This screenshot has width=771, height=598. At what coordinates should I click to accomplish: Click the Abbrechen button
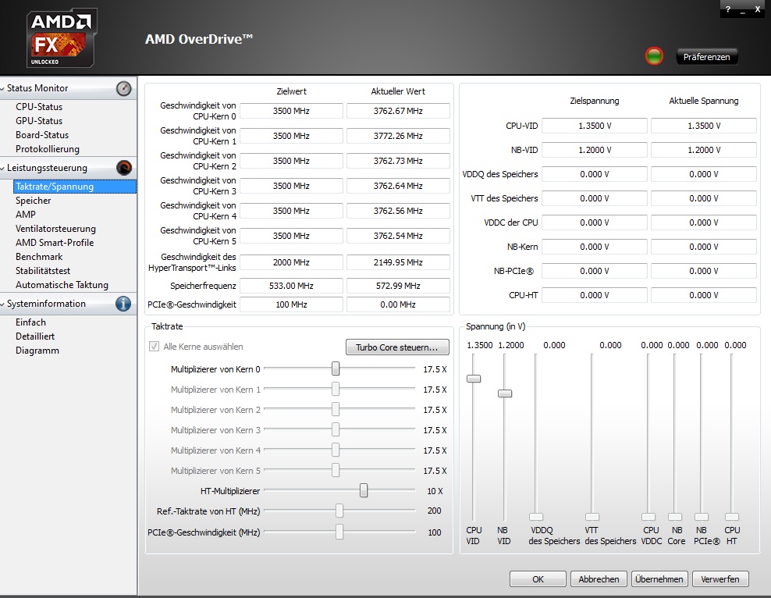click(x=599, y=578)
